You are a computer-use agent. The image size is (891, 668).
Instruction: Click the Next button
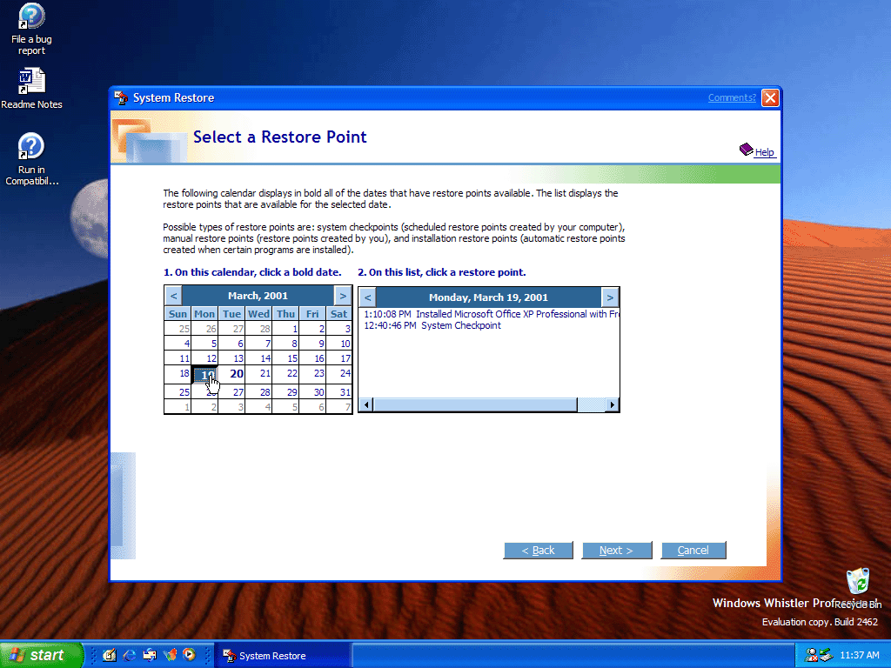click(617, 551)
